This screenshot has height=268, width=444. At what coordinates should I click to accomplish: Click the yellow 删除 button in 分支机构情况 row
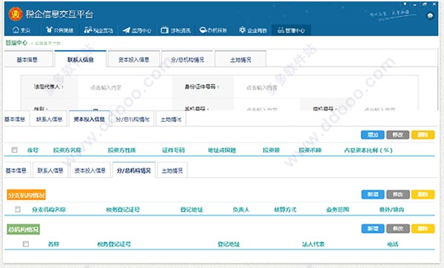pos(423,194)
